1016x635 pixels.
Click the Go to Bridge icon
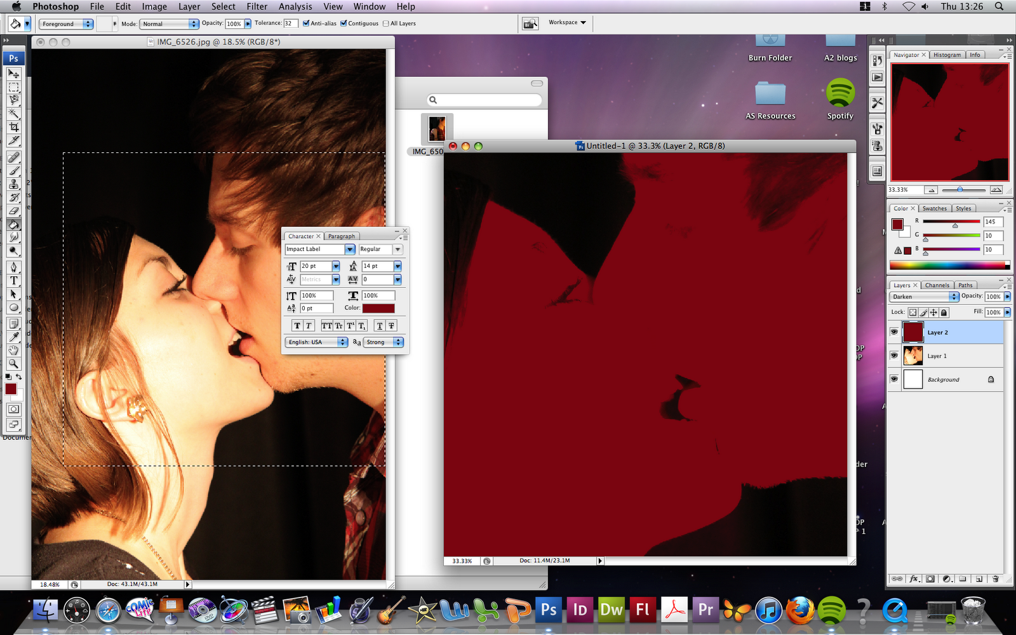click(530, 23)
